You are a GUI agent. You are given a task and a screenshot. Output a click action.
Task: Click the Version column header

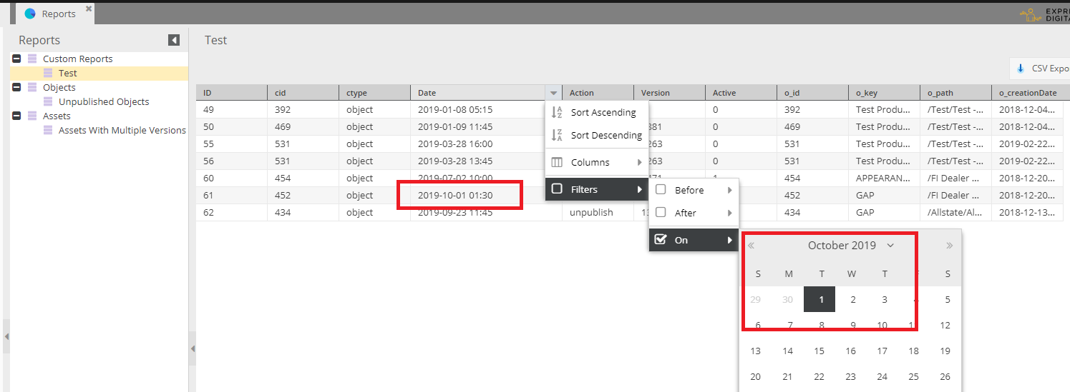click(x=670, y=93)
